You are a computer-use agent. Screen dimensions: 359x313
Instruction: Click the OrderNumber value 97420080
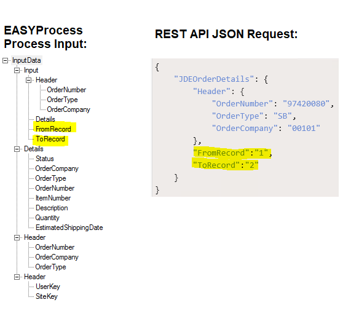pyautogui.click(x=306, y=104)
